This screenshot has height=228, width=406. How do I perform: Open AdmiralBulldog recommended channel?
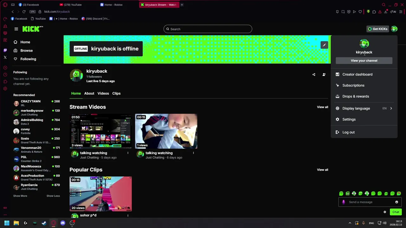pos(36,122)
